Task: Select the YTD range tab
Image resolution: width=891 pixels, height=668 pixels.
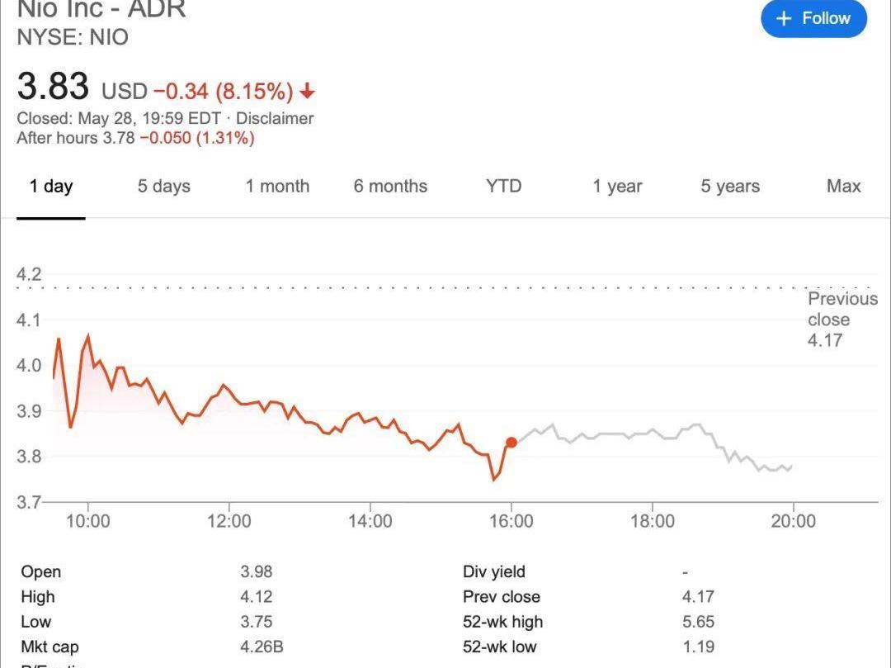Action: click(x=503, y=186)
